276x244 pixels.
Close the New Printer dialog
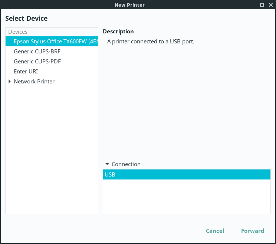tap(270, 5)
